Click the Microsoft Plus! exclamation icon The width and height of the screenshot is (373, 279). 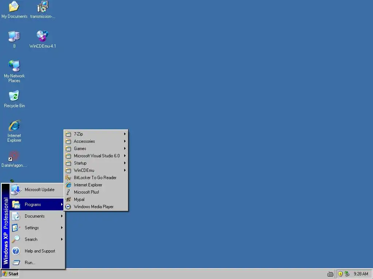click(68, 192)
